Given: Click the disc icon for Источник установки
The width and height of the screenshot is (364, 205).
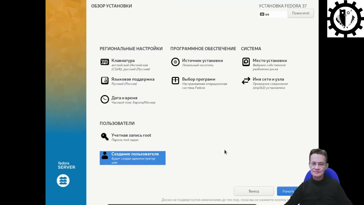Looking at the screenshot, I should pos(175,62).
